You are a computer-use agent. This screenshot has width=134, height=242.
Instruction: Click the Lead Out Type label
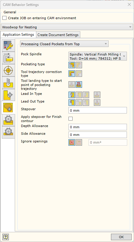point(33,101)
